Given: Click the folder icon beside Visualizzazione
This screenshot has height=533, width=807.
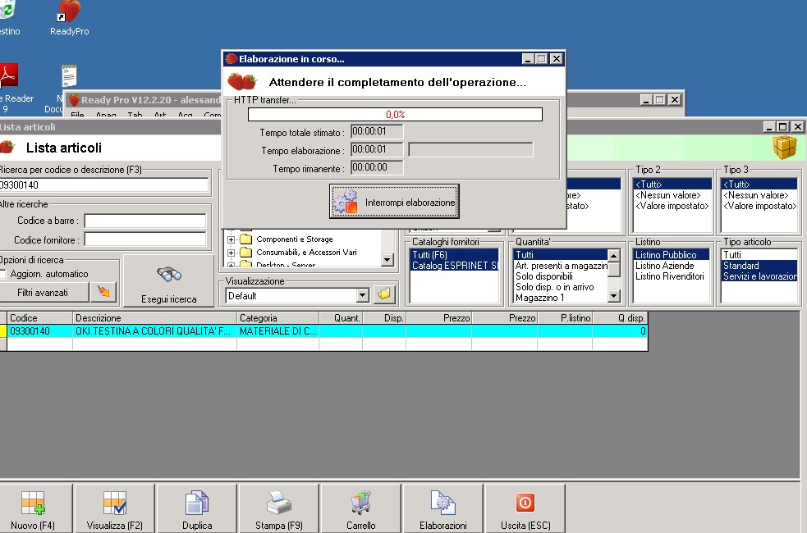Looking at the screenshot, I should point(384,294).
